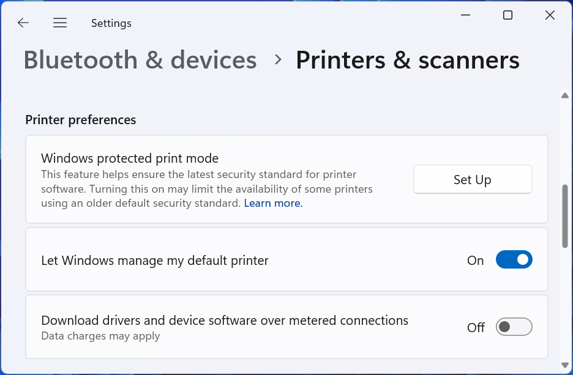Click the back arrow in the title bar
This screenshot has height=375, width=573.
23,23
